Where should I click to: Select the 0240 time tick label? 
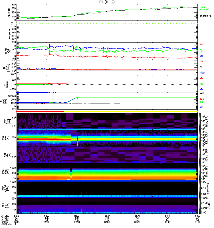click(77, 222)
